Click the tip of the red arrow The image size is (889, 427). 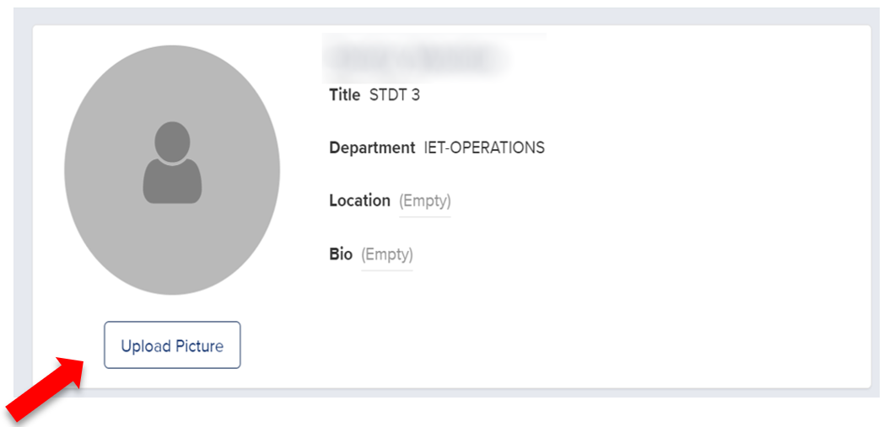(x=82, y=361)
